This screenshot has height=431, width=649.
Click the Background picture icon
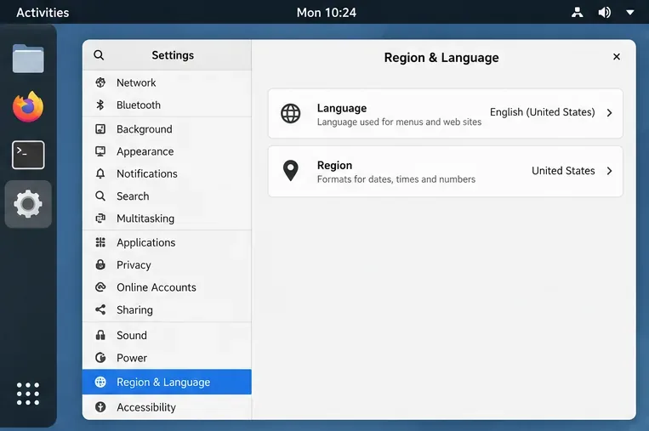(100, 128)
